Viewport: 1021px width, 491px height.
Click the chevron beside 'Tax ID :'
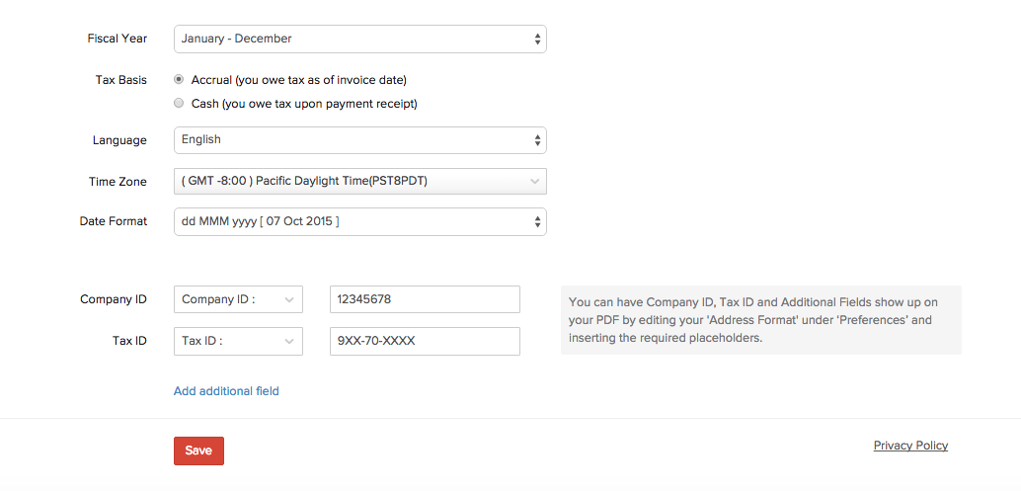tap(289, 342)
